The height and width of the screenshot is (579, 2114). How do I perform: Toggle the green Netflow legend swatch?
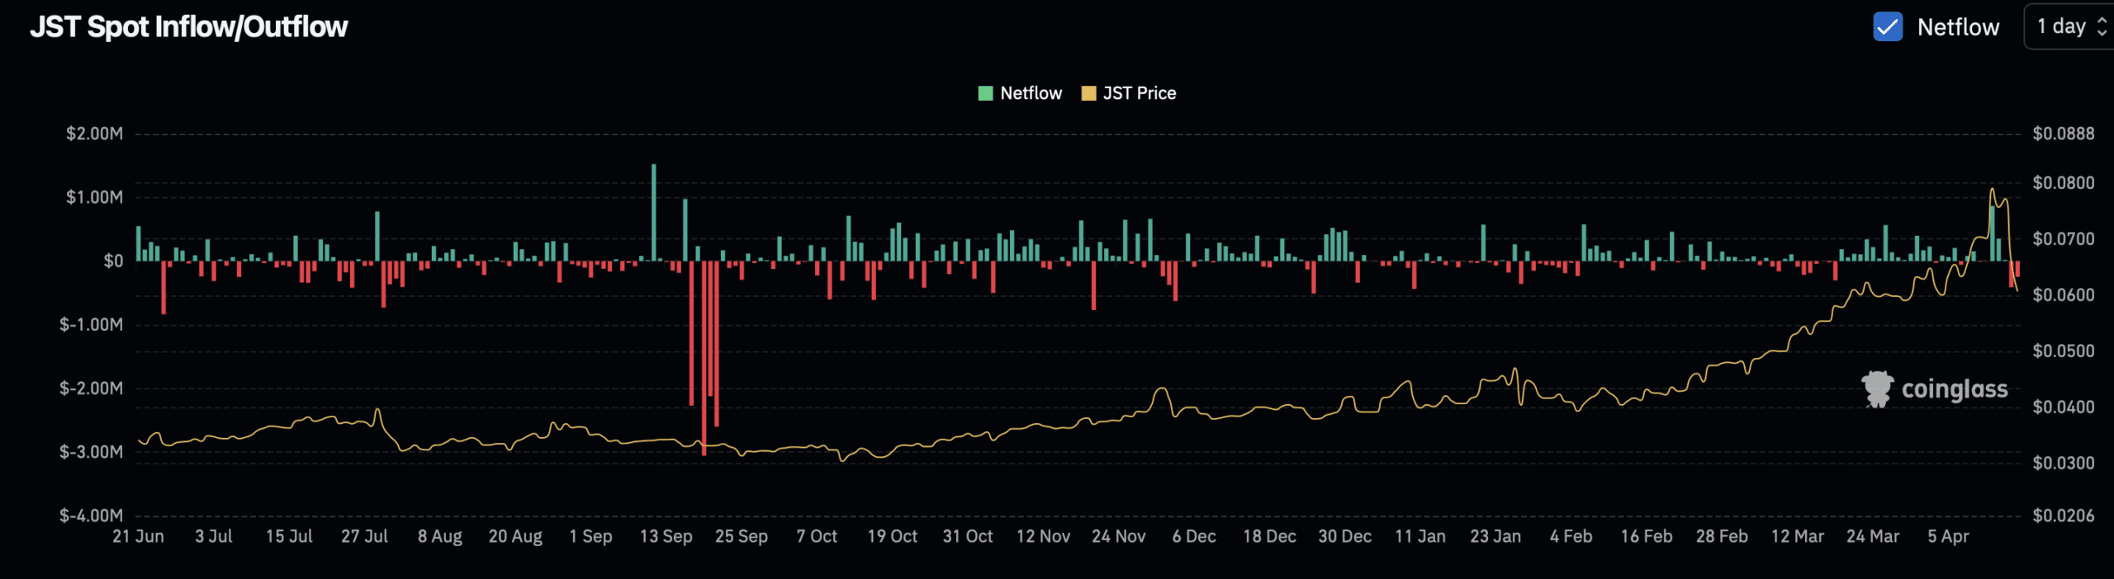click(985, 93)
